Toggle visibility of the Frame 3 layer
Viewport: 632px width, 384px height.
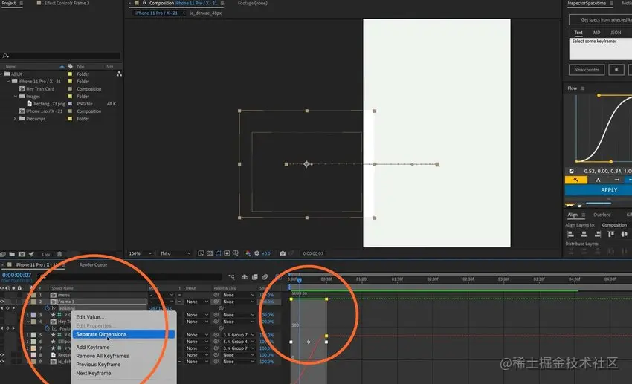click(2, 302)
